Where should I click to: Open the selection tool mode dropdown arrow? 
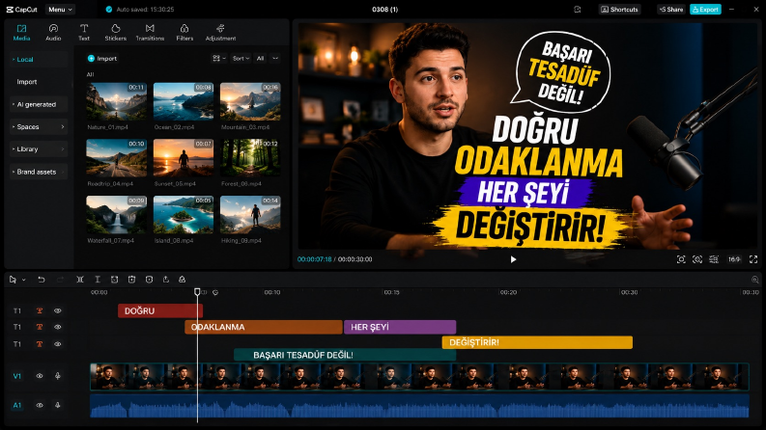[23, 280]
